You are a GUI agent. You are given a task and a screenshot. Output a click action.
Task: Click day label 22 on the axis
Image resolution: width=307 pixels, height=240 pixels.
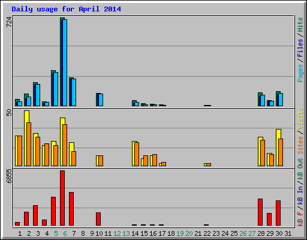coord(207,233)
